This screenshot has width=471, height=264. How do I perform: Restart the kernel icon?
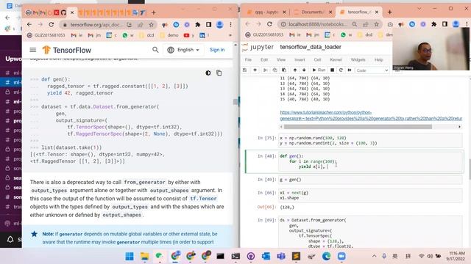pyautogui.click(x=341, y=70)
